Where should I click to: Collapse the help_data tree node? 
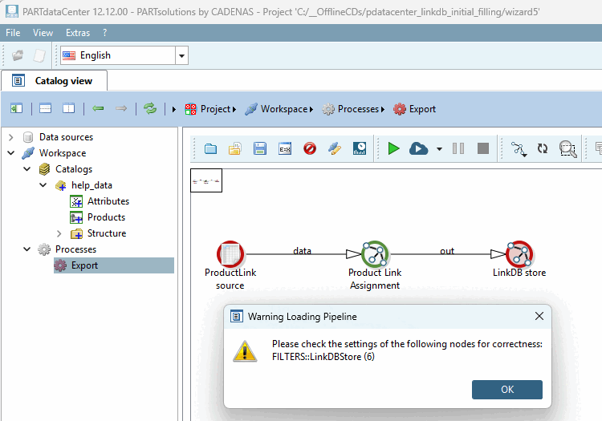[x=43, y=185]
